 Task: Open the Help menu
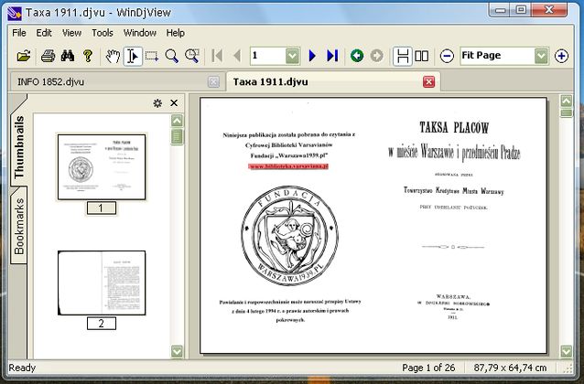[x=175, y=33]
